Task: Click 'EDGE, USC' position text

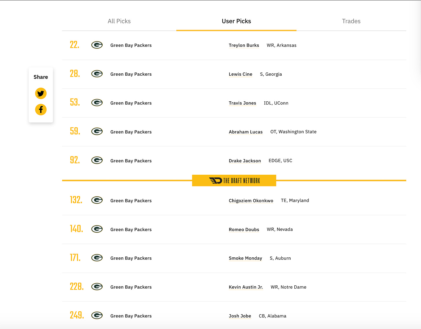Action: click(280, 161)
